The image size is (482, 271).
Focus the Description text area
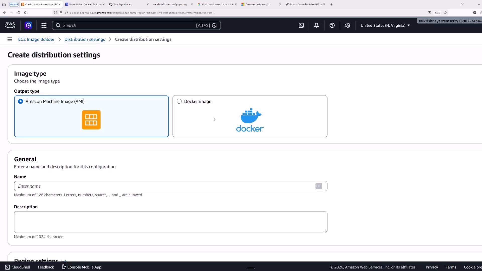pos(171,222)
